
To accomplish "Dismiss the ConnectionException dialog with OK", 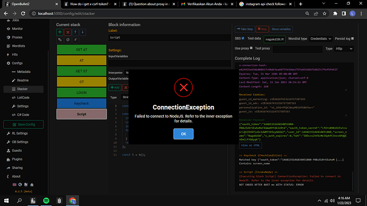I will click(x=183, y=134).
